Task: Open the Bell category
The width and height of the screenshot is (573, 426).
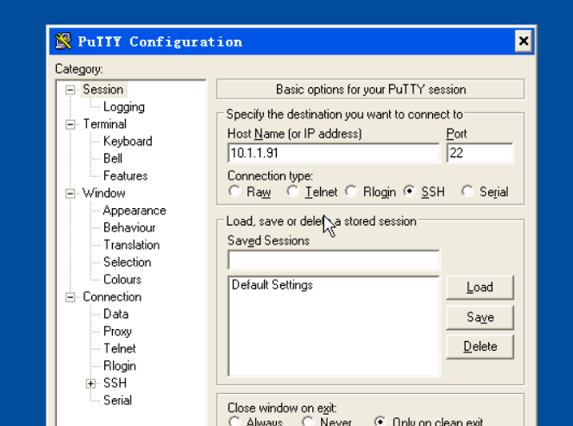Action: pos(113,159)
